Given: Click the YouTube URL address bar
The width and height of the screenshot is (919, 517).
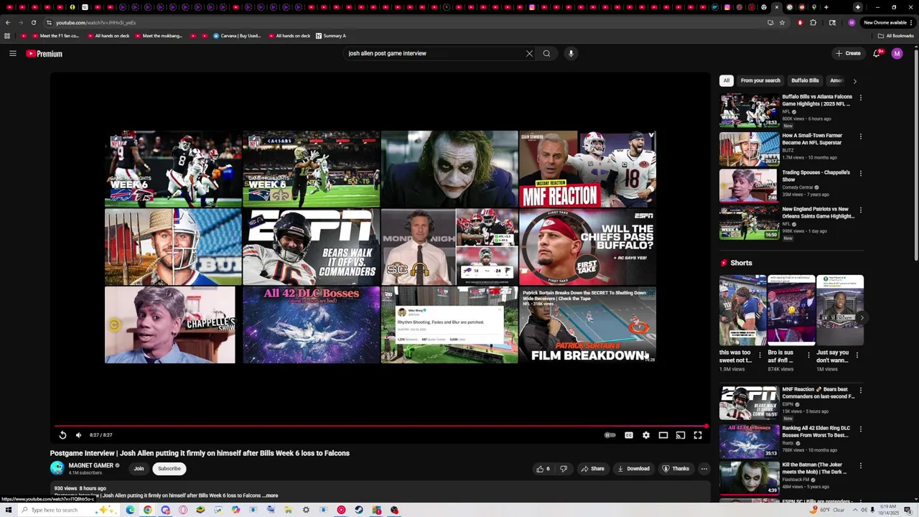Looking at the screenshot, I should [x=402, y=22].
